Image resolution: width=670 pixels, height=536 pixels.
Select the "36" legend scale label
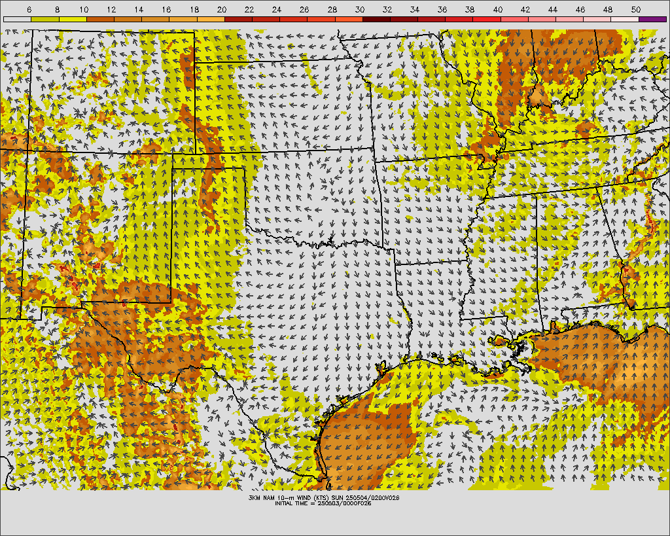pos(442,9)
